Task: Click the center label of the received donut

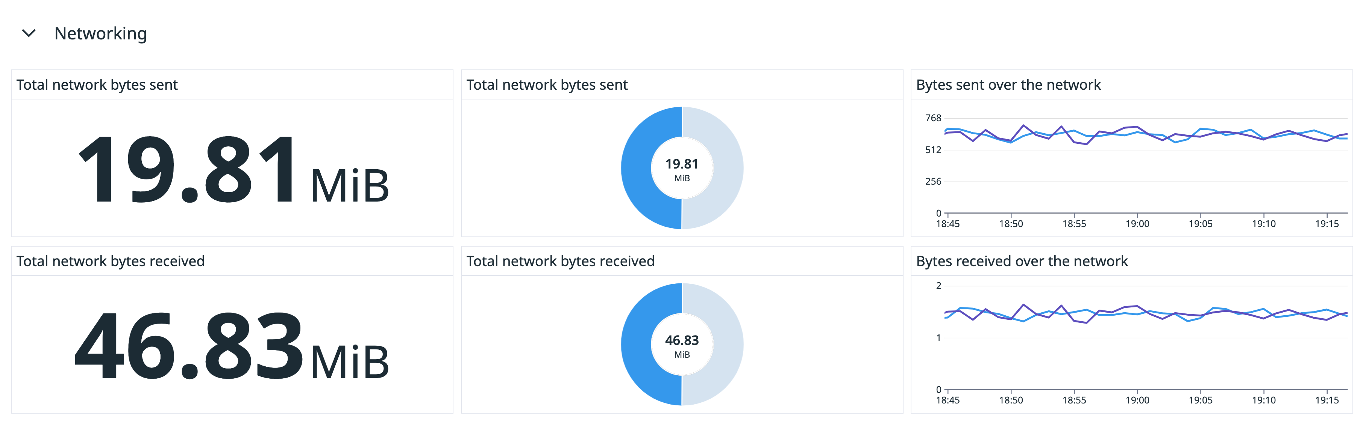Action: click(681, 345)
